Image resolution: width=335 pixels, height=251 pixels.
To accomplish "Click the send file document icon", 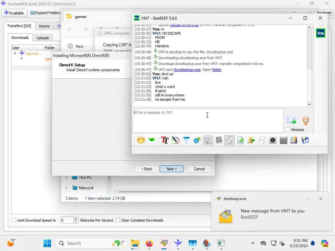I will click(x=240, y=140).
